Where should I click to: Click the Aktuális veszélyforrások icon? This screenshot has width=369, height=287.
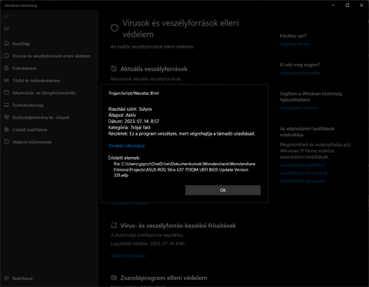click(x=114, y=68)
